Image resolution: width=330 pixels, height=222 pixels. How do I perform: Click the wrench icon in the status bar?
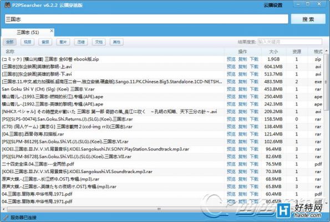pos(6,218)
